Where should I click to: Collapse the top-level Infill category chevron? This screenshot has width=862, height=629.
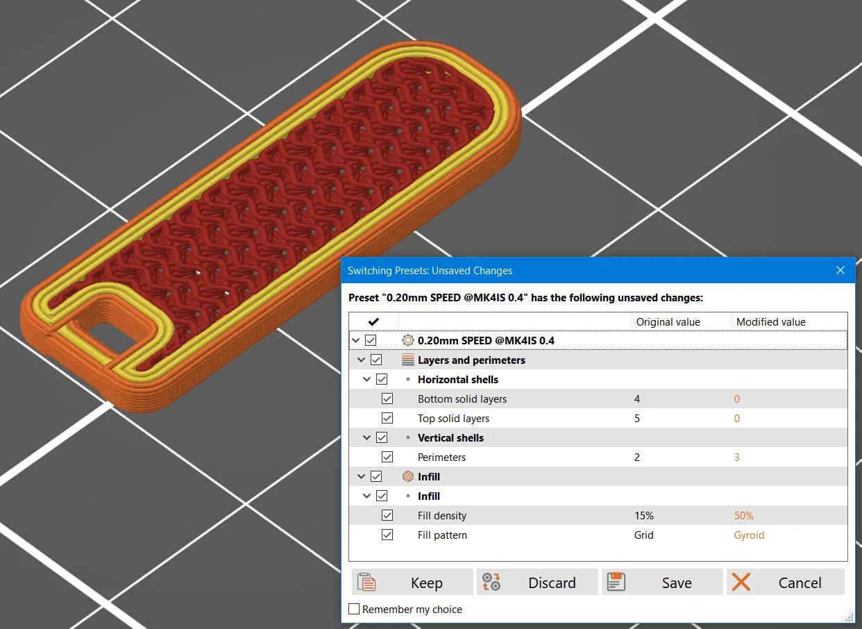coord(361,477)
